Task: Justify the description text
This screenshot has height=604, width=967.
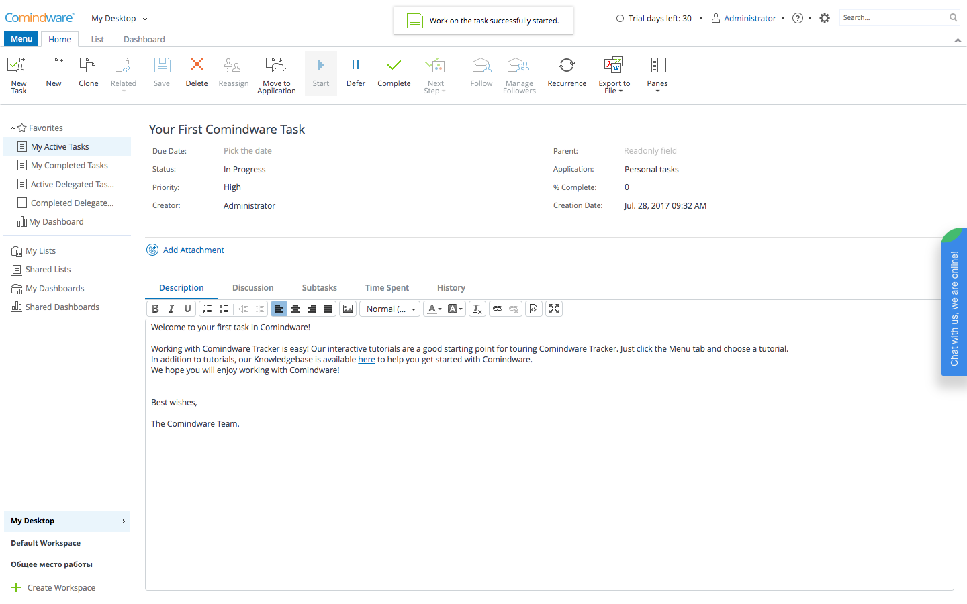Action: tap(328, 309)
